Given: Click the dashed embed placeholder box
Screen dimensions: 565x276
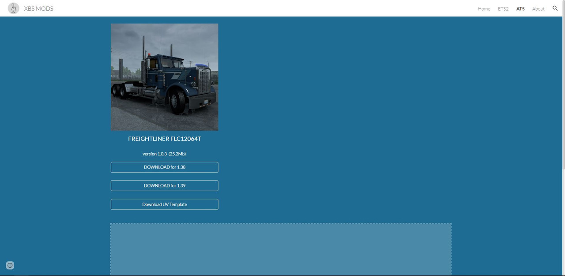Looking at the screenshot, I should tap(281, 249).
